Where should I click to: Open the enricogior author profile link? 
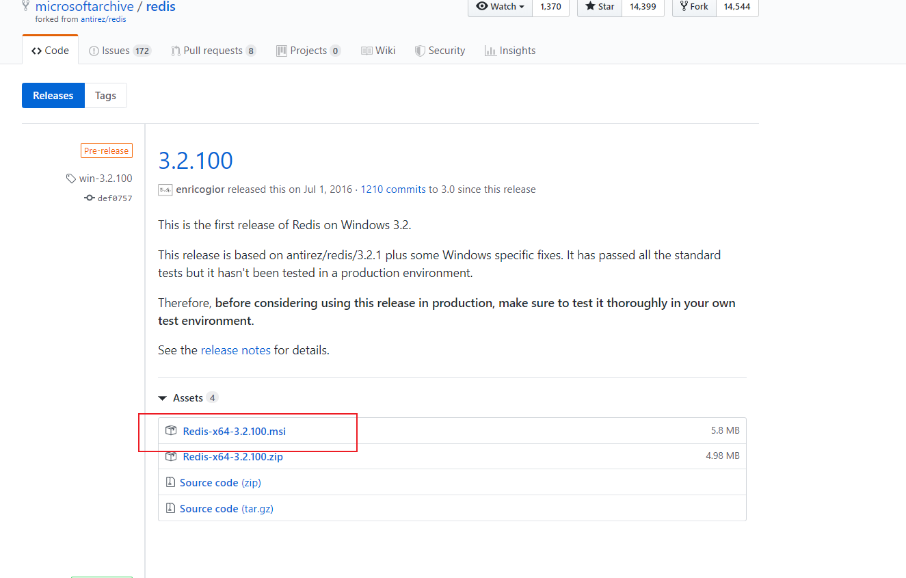200,189
